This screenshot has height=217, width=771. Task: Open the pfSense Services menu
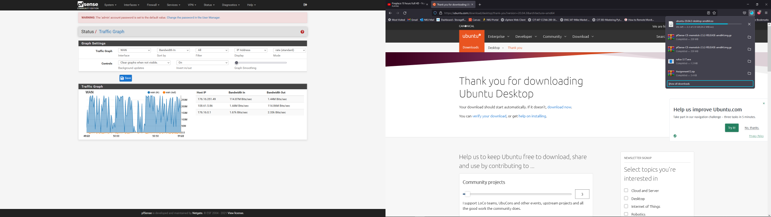pos(173,5)
